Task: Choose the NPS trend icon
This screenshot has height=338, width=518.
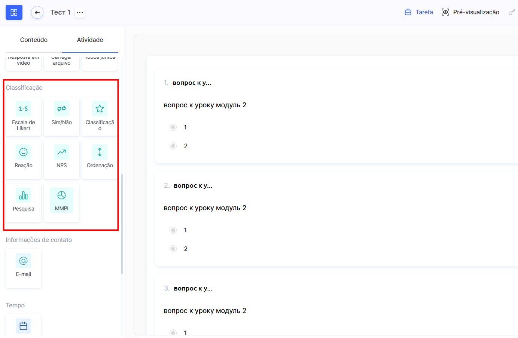Action: (61, 157)
